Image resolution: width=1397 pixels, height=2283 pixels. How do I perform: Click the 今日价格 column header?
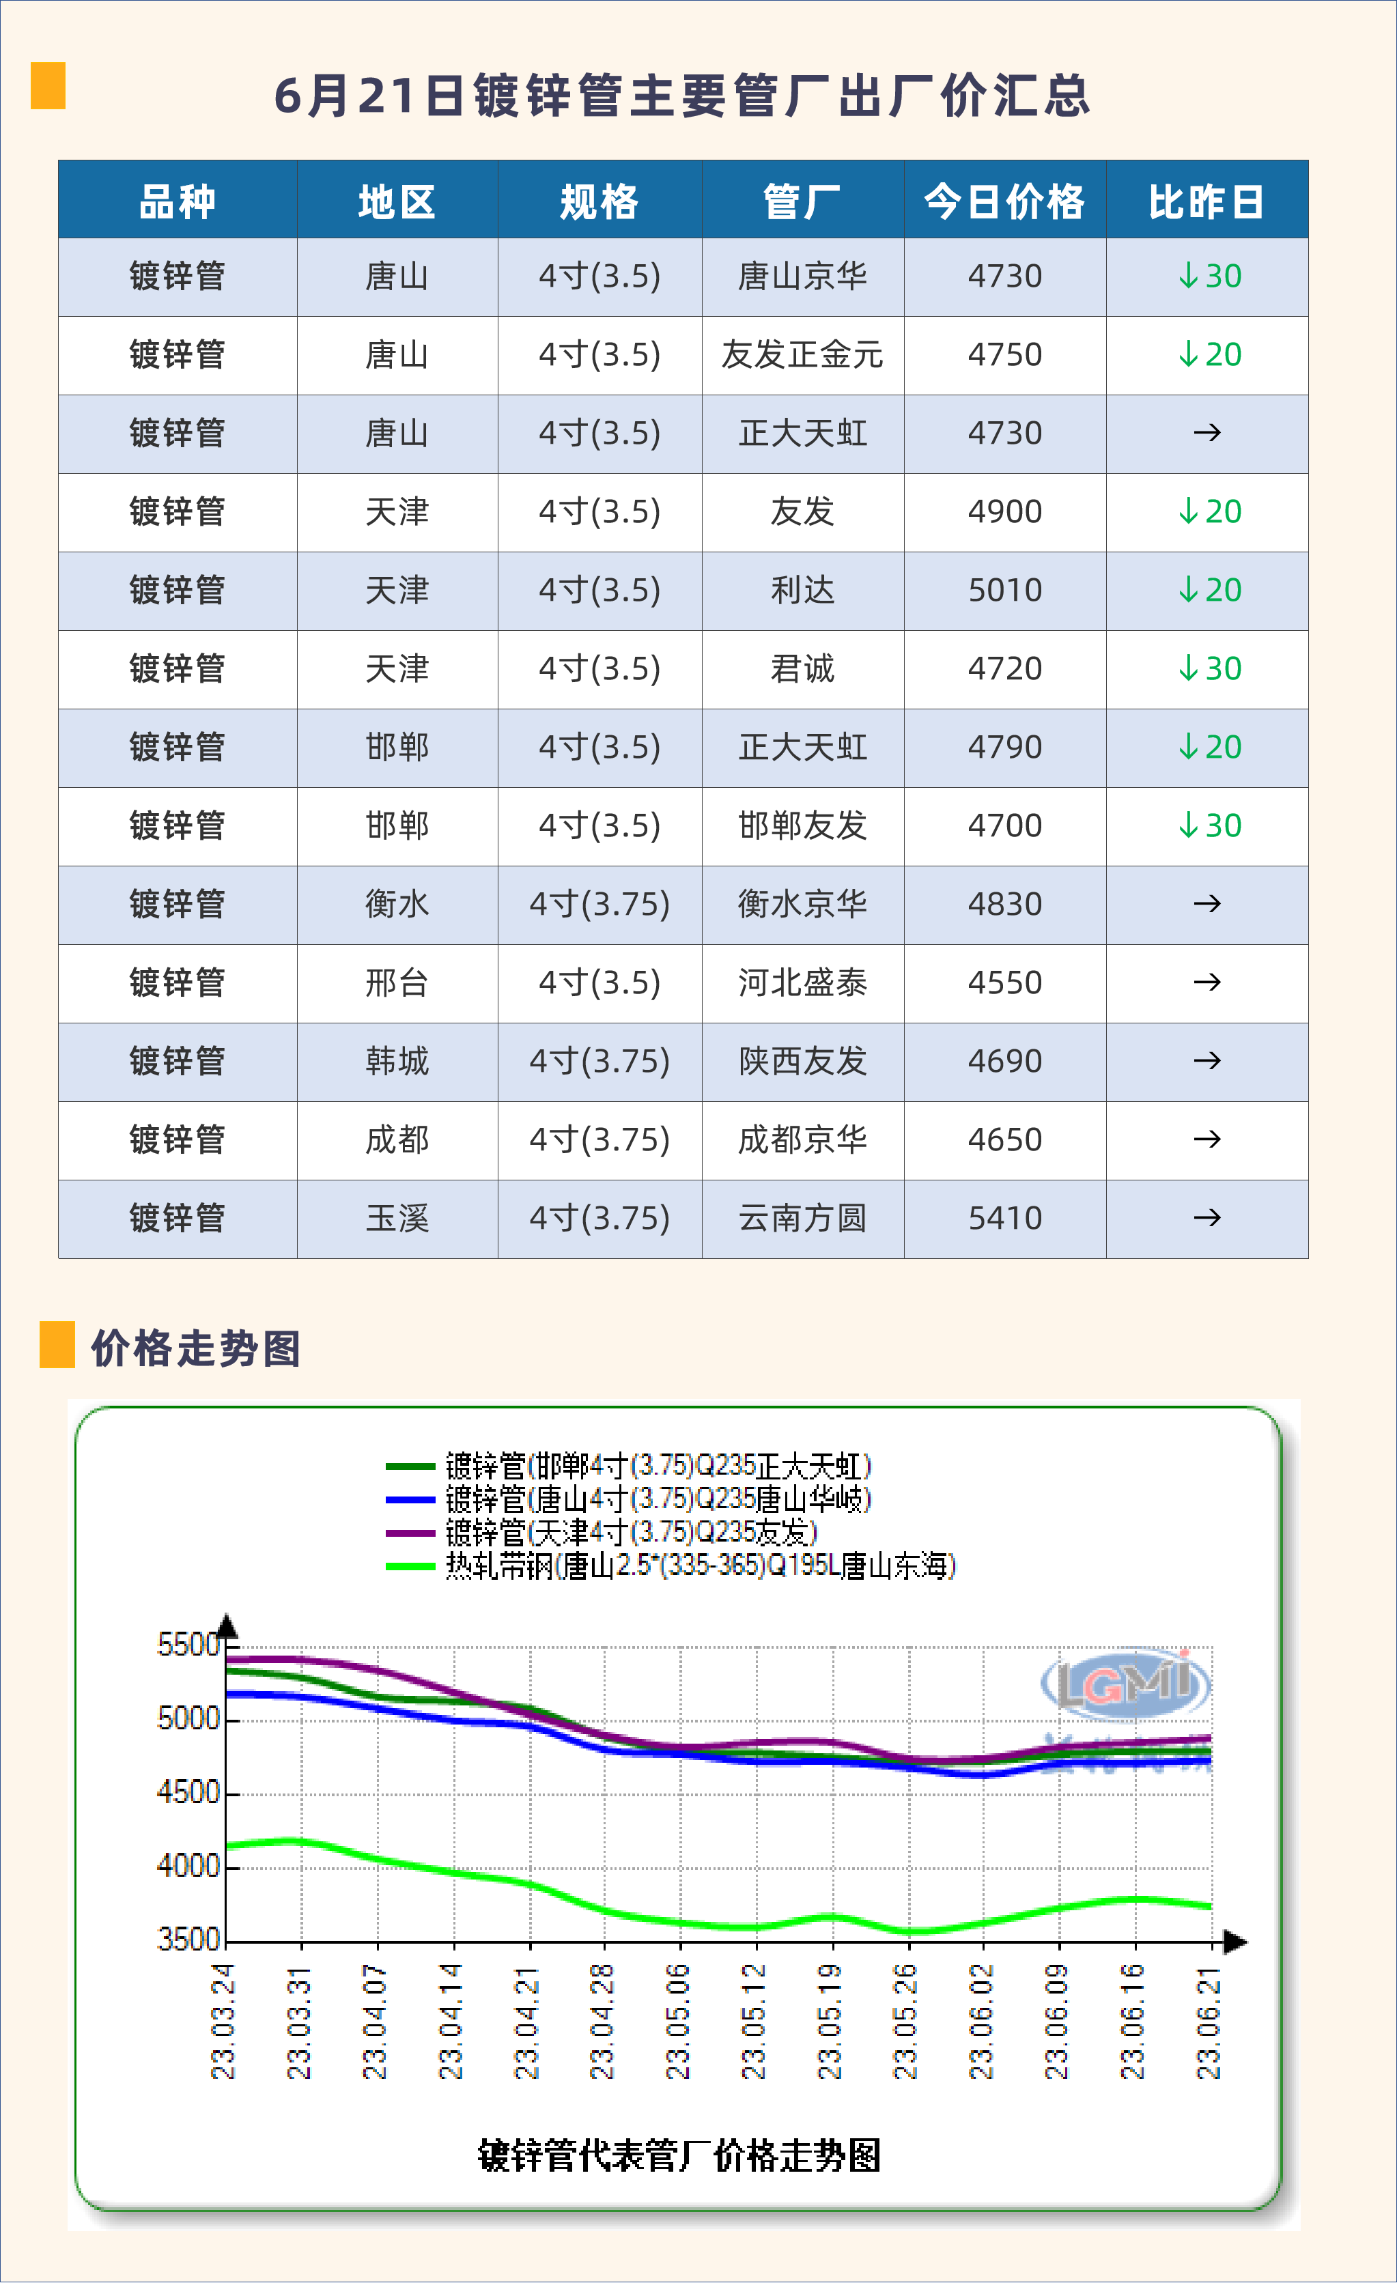[x=1004, y=201]
